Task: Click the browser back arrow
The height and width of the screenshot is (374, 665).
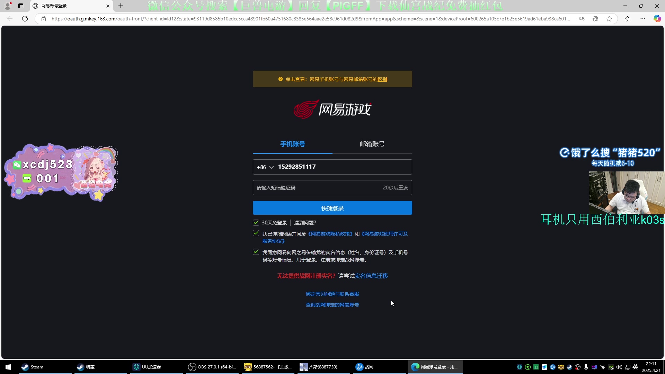Action: [10, 19]
